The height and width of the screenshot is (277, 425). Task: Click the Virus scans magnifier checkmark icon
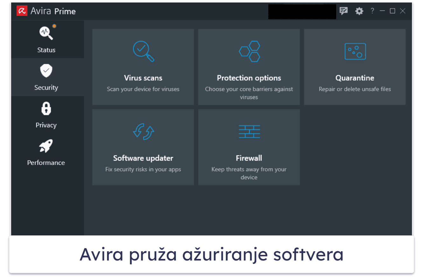pos(143,51)
